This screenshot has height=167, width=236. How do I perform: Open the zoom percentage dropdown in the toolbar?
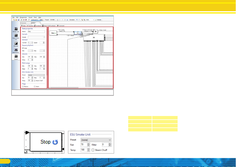93,20
